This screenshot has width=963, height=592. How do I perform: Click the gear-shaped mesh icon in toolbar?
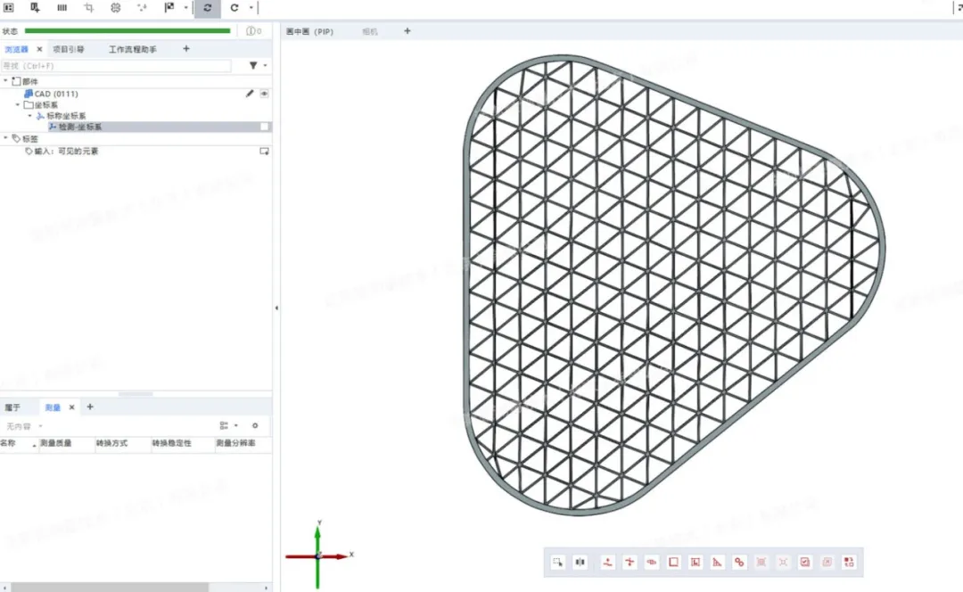click(115, 7)
